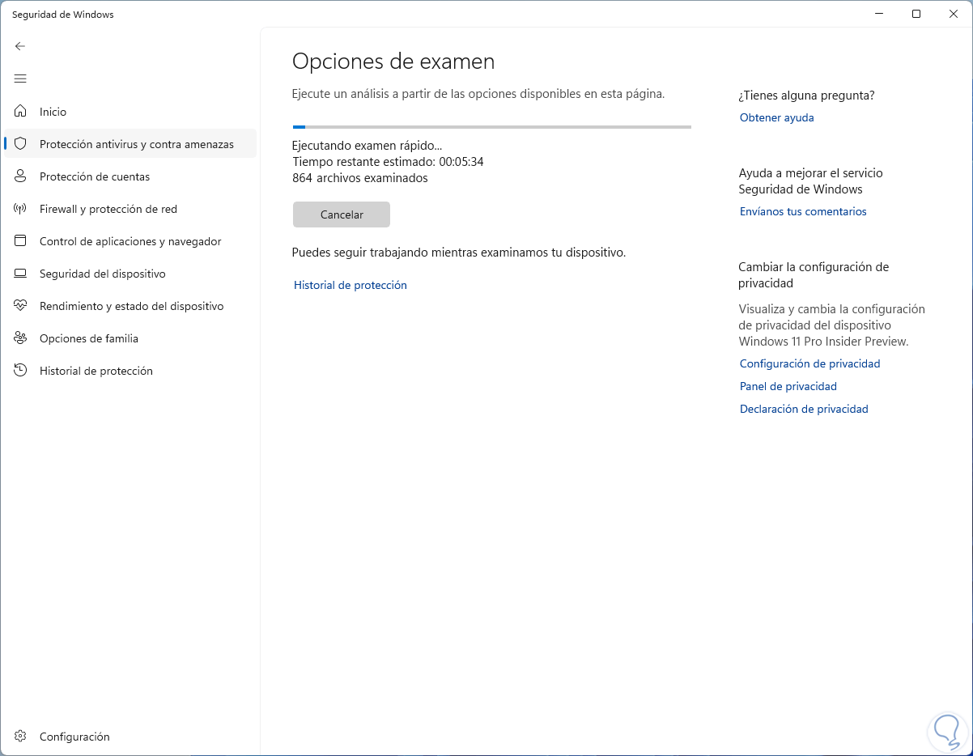Maximize the Seguridad de Windows window
The width and height of the screenshot is (973, 756).
click(916, 14)
